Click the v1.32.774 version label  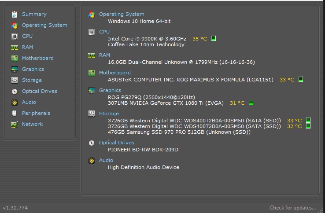pyautogui.click(x=15, y=208)
